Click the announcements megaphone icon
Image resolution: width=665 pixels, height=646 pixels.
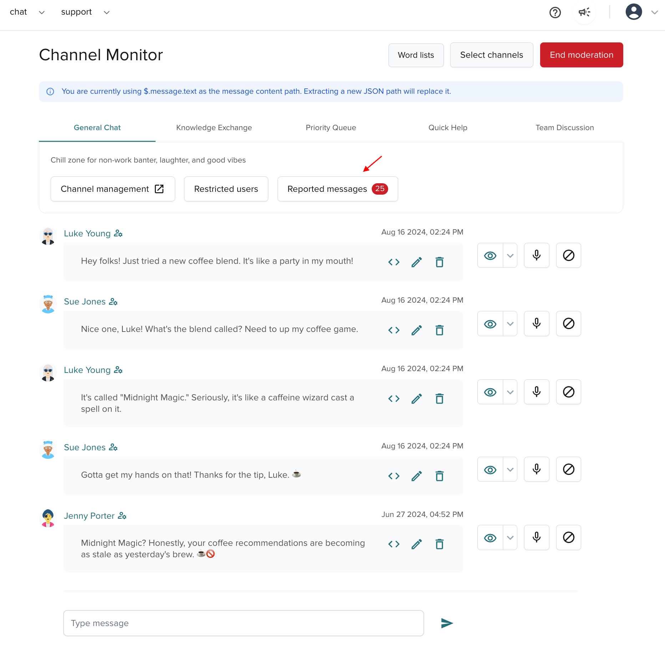coord(584,12)
